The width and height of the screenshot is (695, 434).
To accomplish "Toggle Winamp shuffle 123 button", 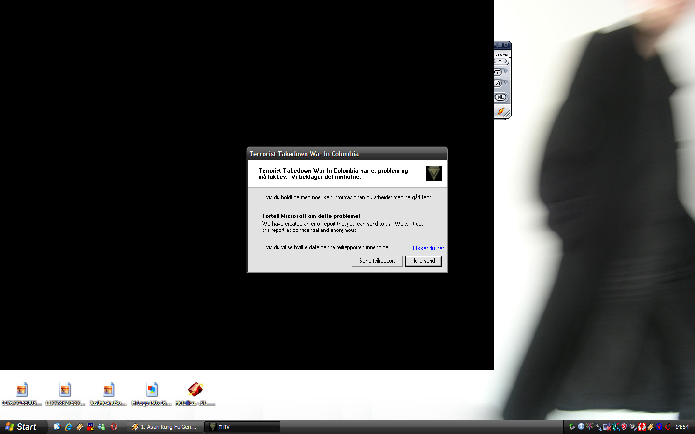I will [498, 83].
